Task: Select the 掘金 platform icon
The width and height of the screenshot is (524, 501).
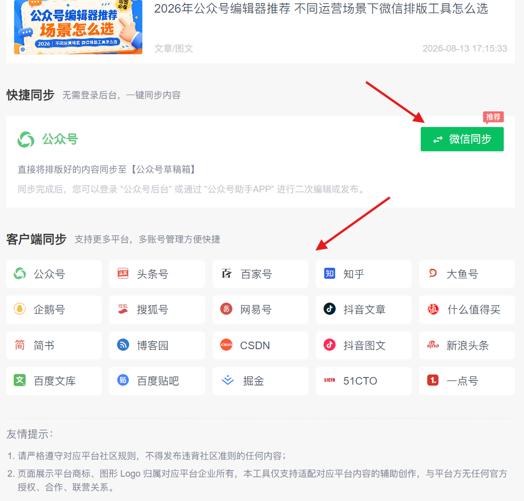Action: click(228, 380)
